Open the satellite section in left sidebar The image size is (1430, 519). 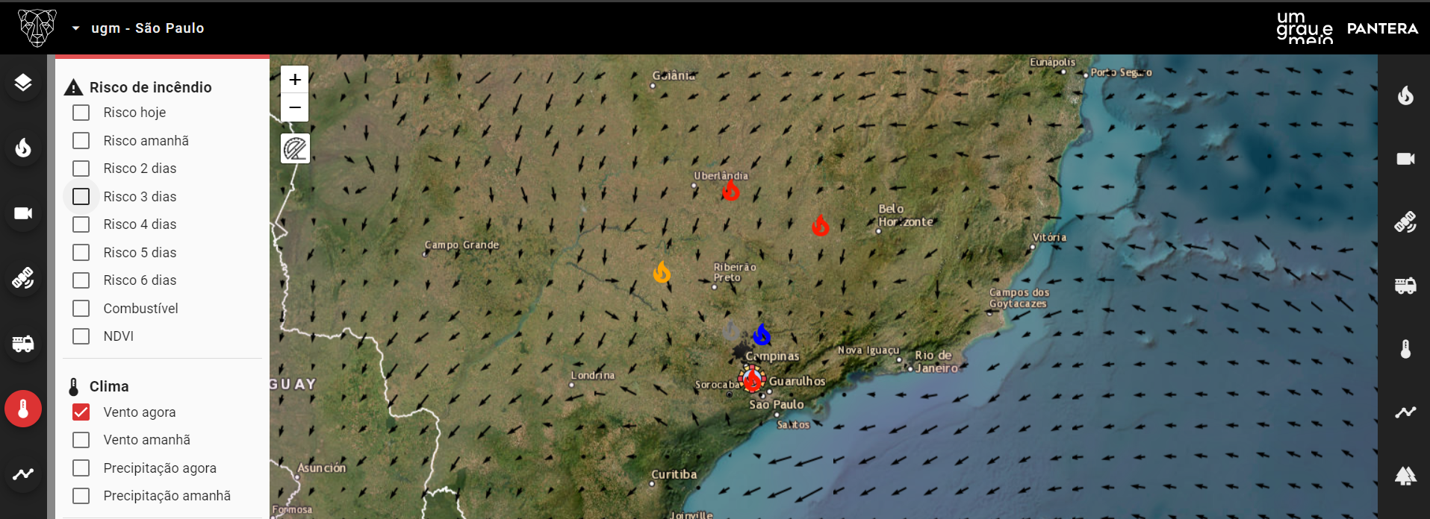click(x=23, y=278)
